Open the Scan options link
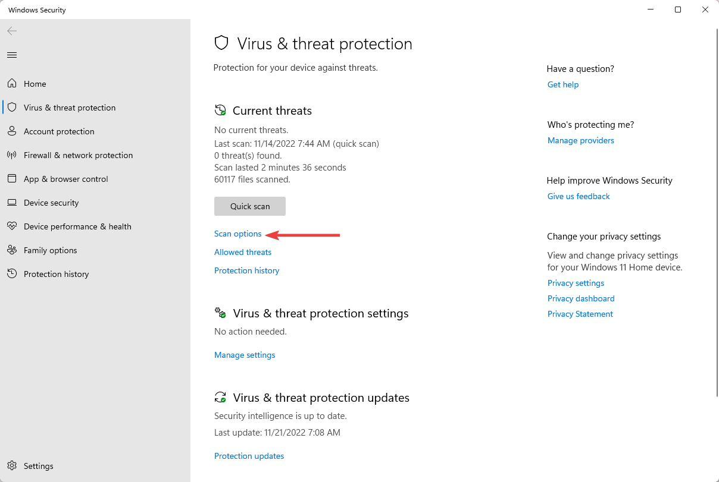 click(238, 234)
